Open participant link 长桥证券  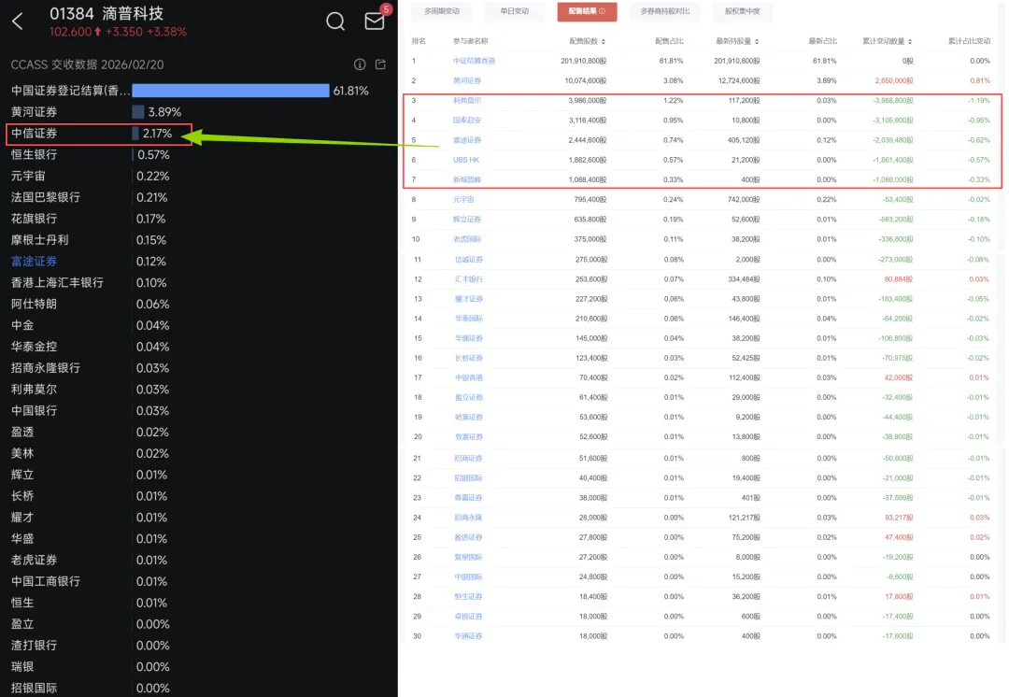(468, 358)
